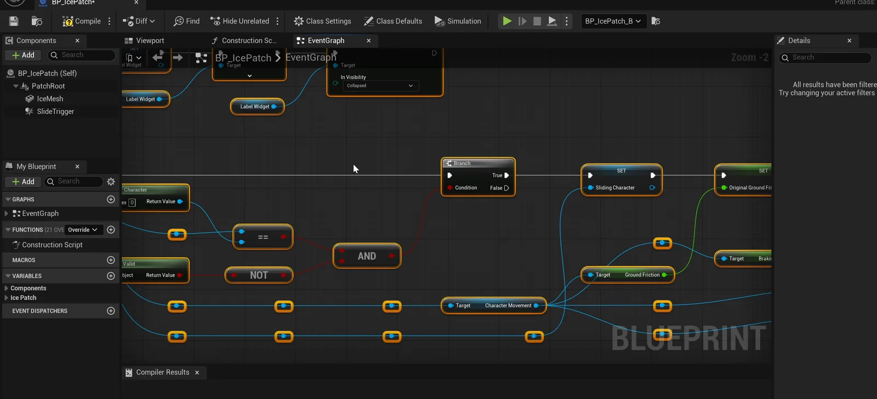Search components field
877x399 pixels.
pyautogui.click(x=81, y=55)
